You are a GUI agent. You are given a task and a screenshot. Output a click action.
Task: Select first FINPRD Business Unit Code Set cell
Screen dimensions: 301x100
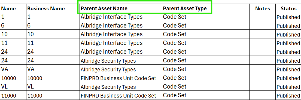(x=121, y=78)
